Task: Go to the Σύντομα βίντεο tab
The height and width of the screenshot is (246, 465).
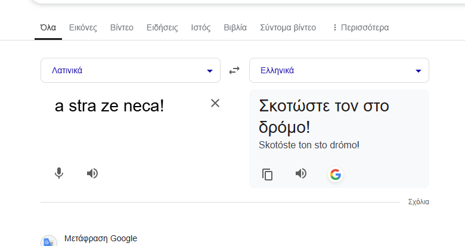Action: point(288,27)
